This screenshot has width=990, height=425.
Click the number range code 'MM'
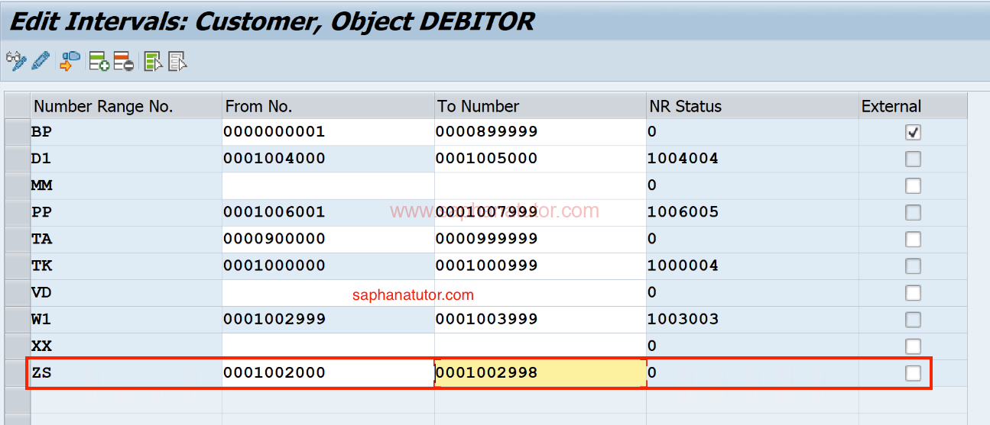click(41, 185)
